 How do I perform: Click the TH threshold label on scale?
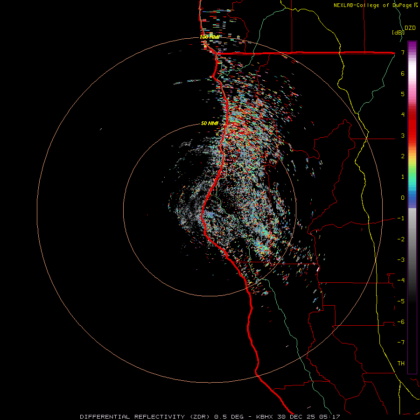401,363
